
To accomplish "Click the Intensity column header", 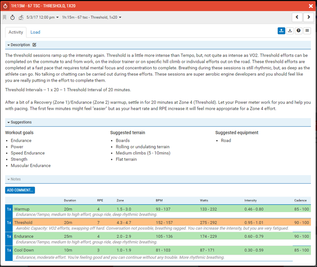I will click(x=251, y=200).
